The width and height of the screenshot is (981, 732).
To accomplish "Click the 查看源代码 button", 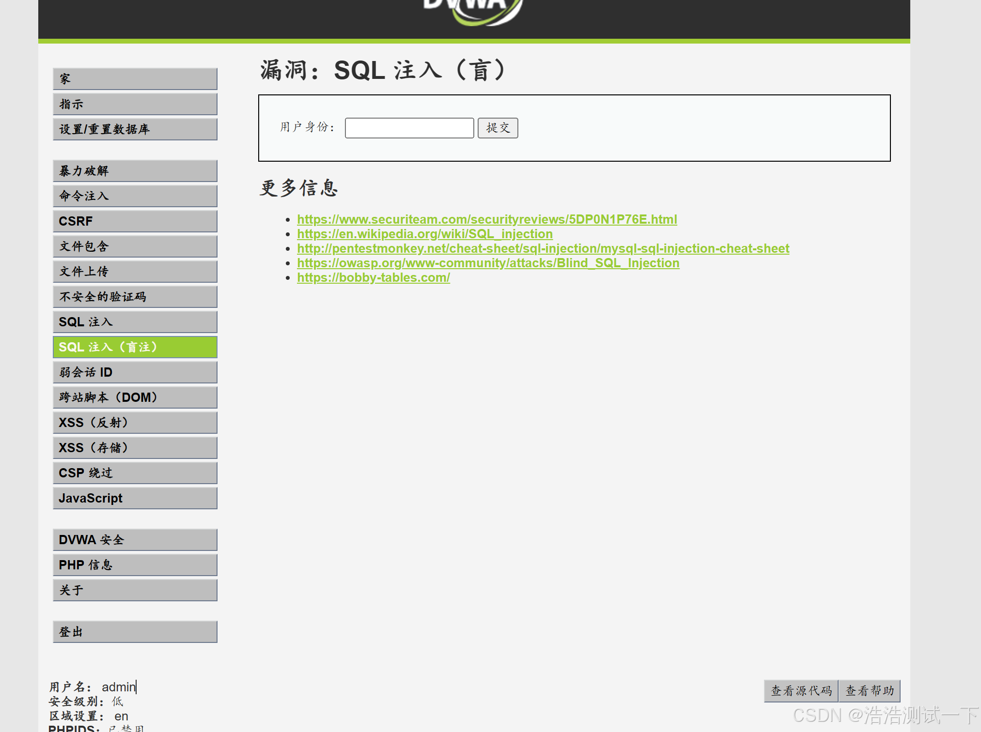I will pos(801,691).
